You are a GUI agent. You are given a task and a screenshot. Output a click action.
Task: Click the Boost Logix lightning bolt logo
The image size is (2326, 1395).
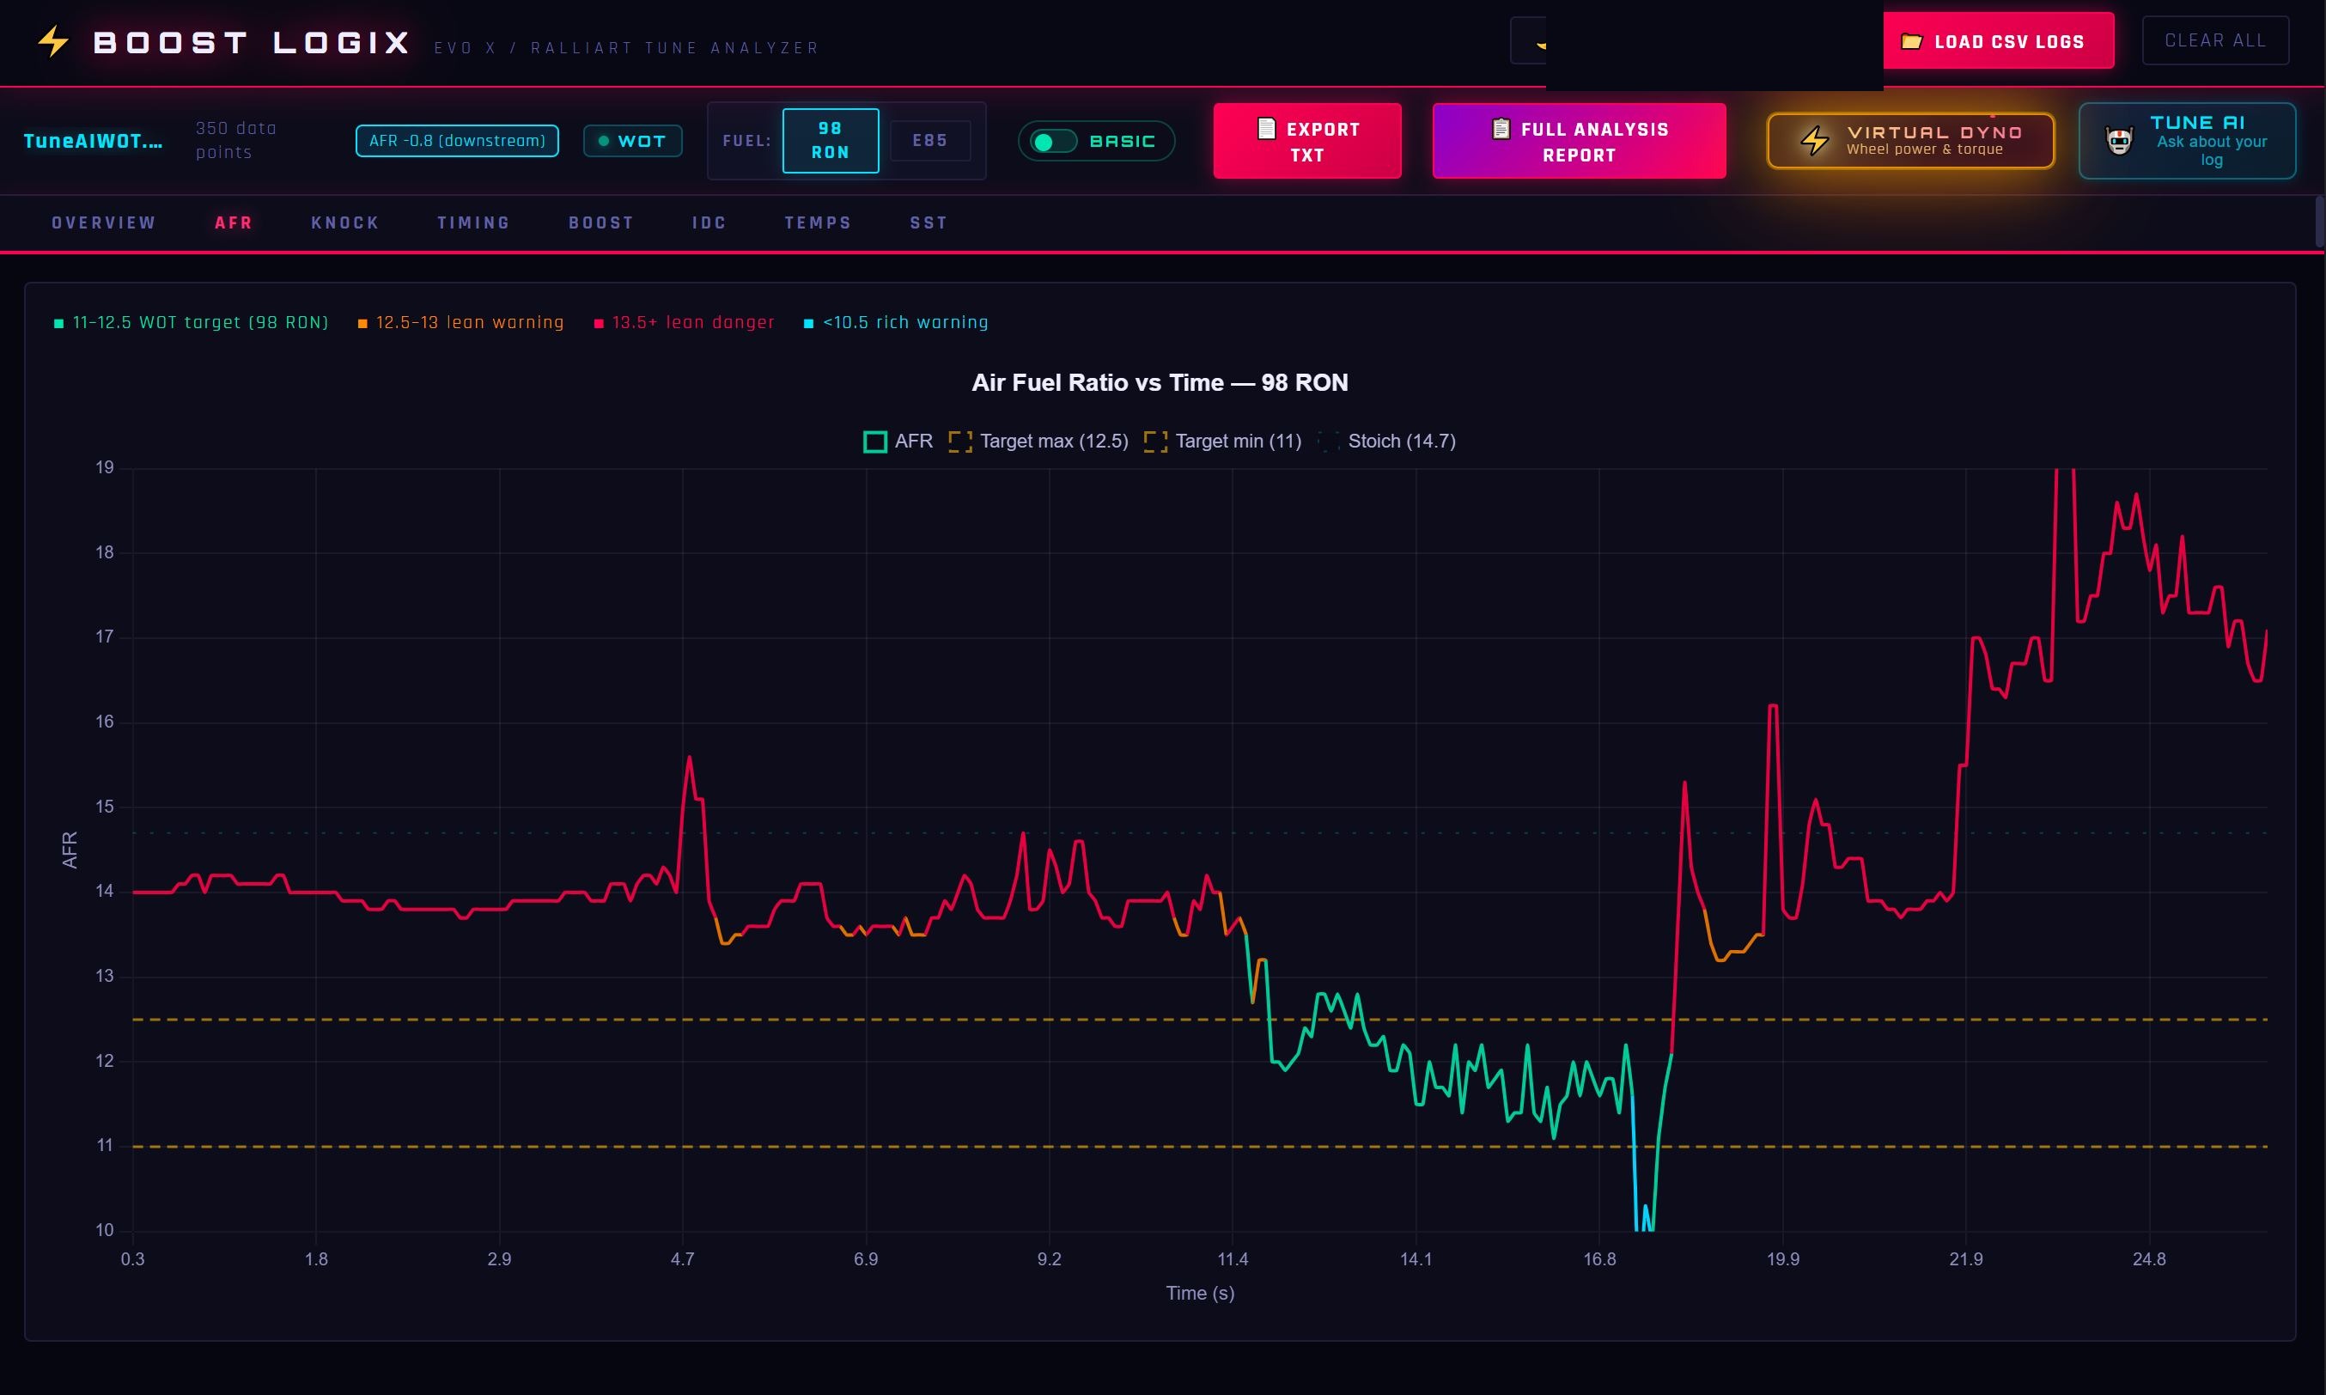click(x=53, y=41)
